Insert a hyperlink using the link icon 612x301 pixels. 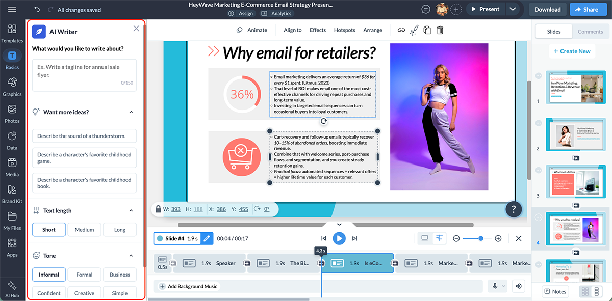pyautogui.click(x=401, y=30)
